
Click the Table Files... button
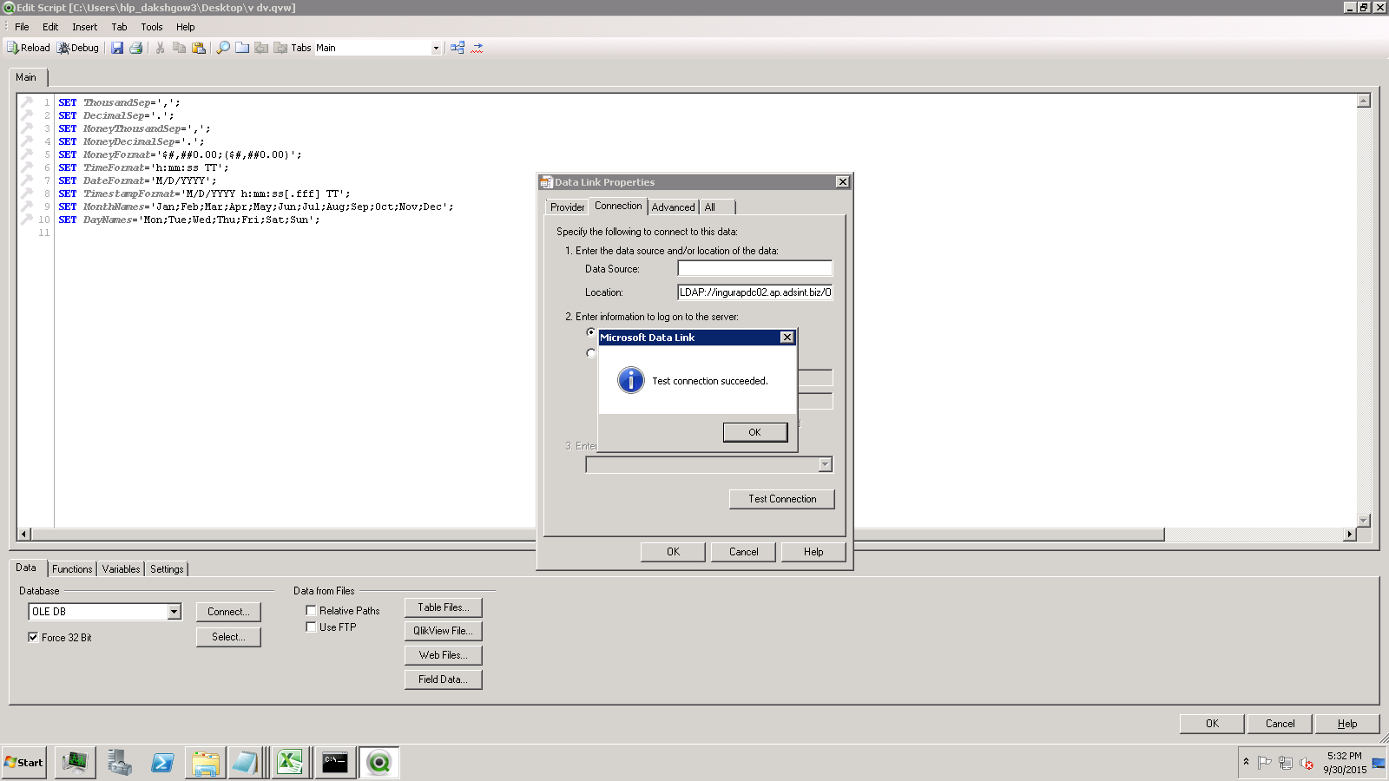(444, 607)
